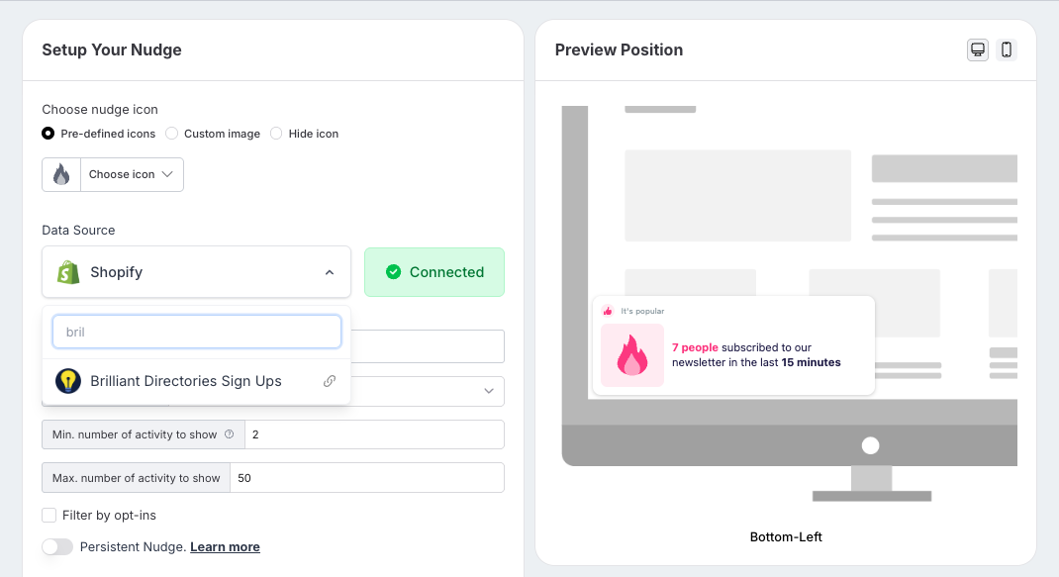The image size is (1059, 577).
Task: Click the green Connected status button
Action: pyautogui.click(x=434, y=271)
